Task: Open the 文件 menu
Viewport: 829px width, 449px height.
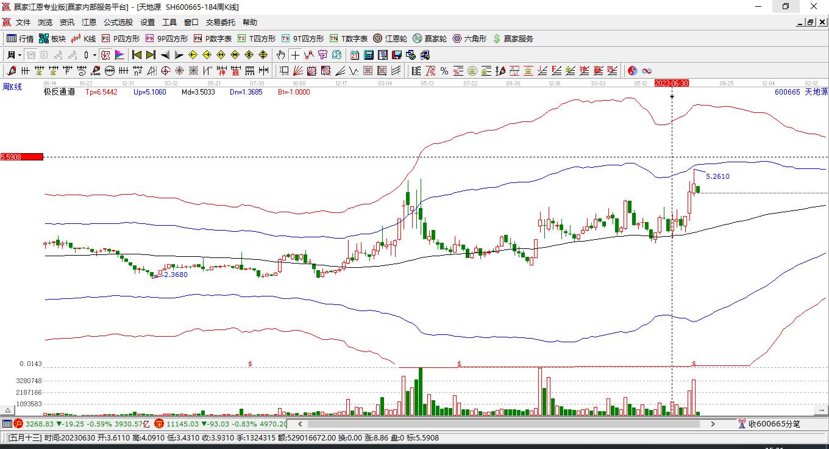Action: [x=23, y=22]
